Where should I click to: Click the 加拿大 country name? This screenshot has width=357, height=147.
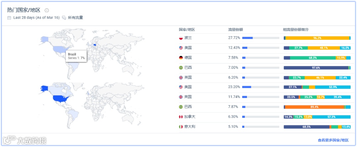click(190, 117)
